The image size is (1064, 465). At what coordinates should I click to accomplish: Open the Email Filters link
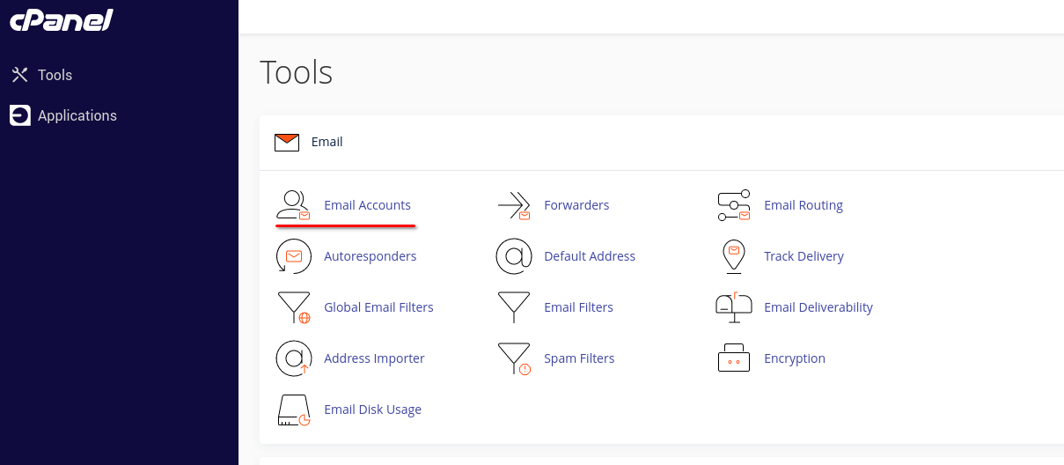point(578,307)
